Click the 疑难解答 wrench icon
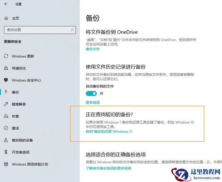Viewport: 222px width, 182px height. 6,104
